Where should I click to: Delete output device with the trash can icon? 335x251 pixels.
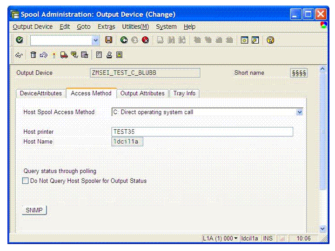33,55
